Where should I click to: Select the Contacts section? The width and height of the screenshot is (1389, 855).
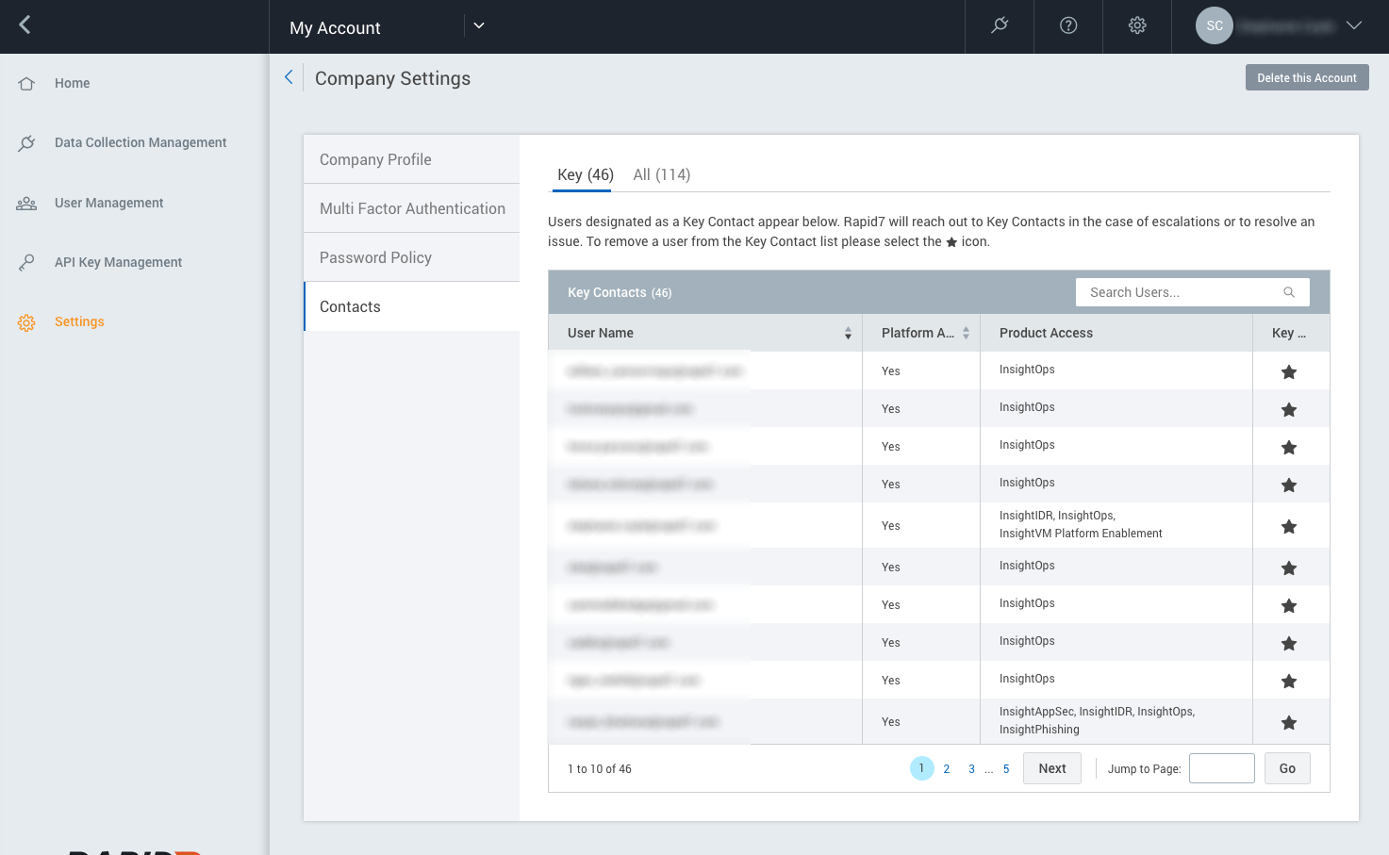tap(411, 306)
